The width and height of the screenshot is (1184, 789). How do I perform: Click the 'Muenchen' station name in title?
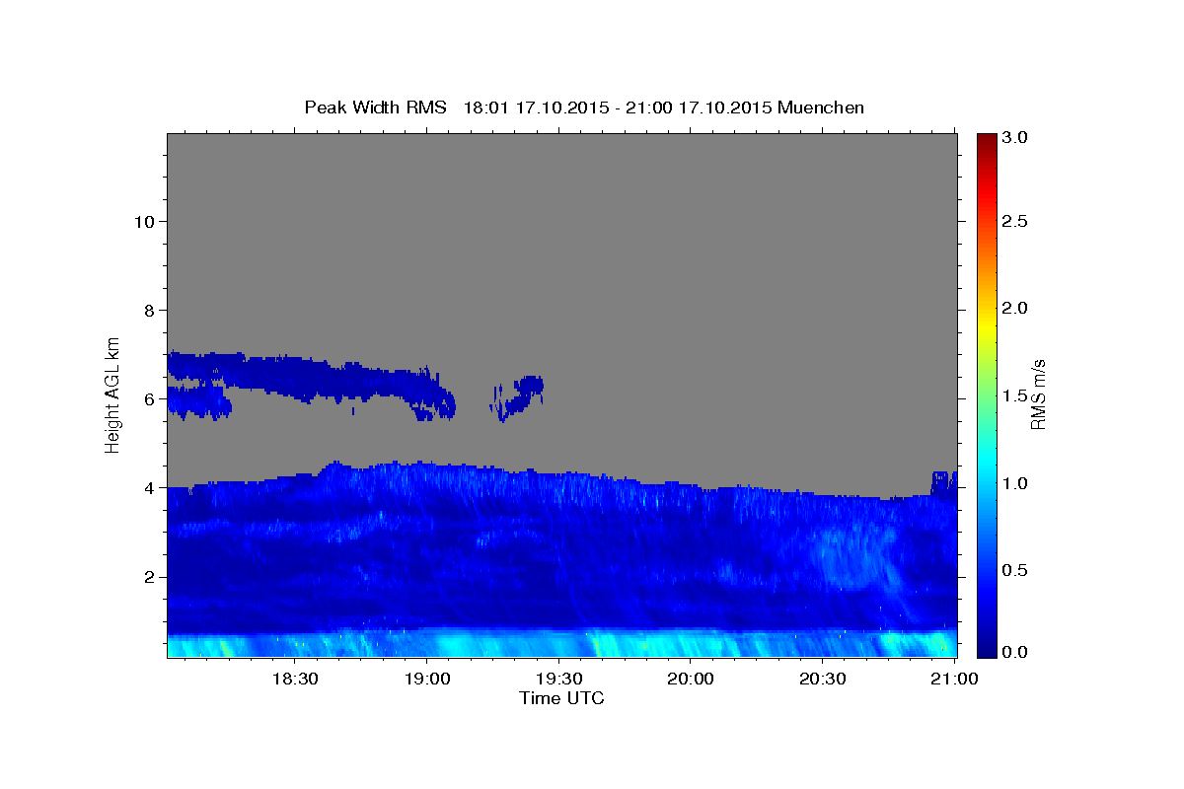tap(821, 108)
